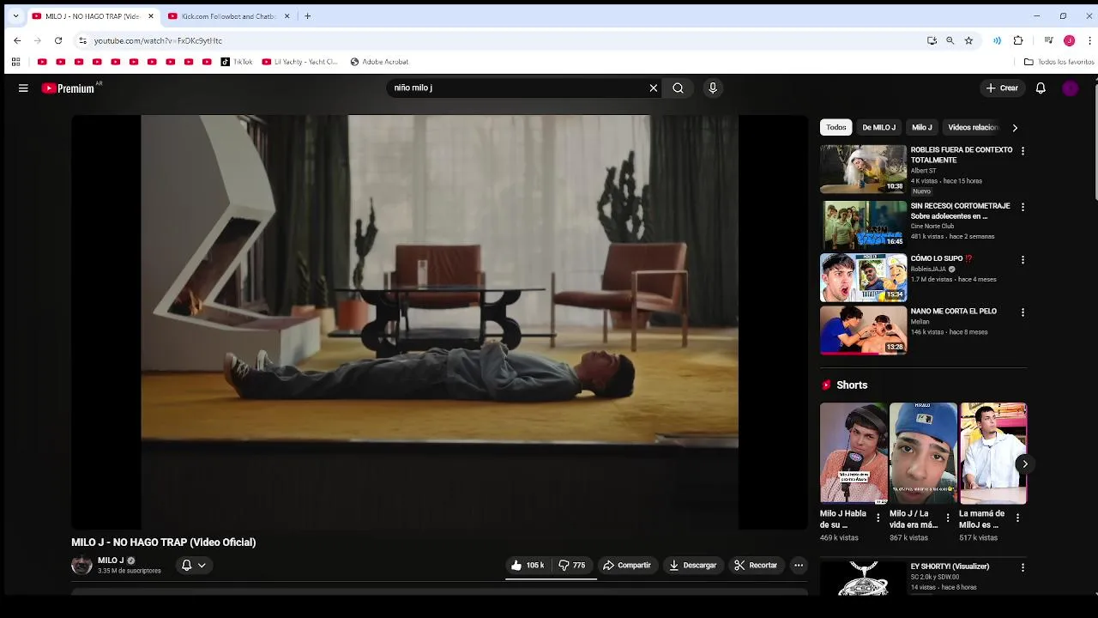1098x618 pixels.
Task: Open Chrome three-dot menu
Action: [1089, 40]
